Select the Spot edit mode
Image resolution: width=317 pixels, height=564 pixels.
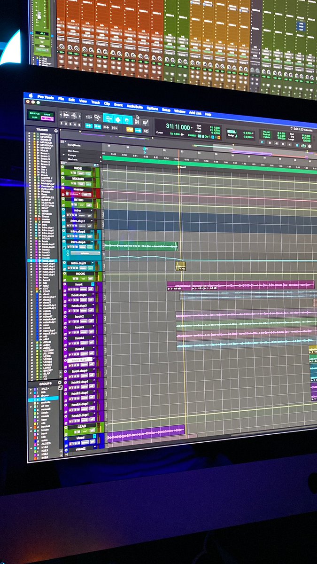pyautogui.click(x=47, y=114)
